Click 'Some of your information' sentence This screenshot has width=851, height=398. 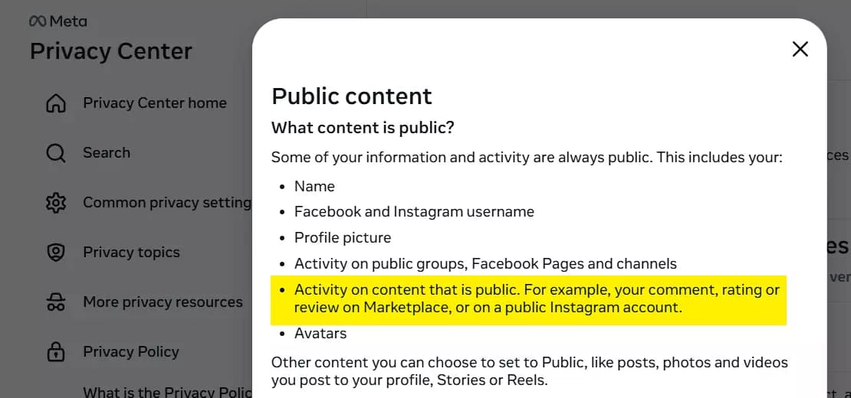(x=527, y=158)
